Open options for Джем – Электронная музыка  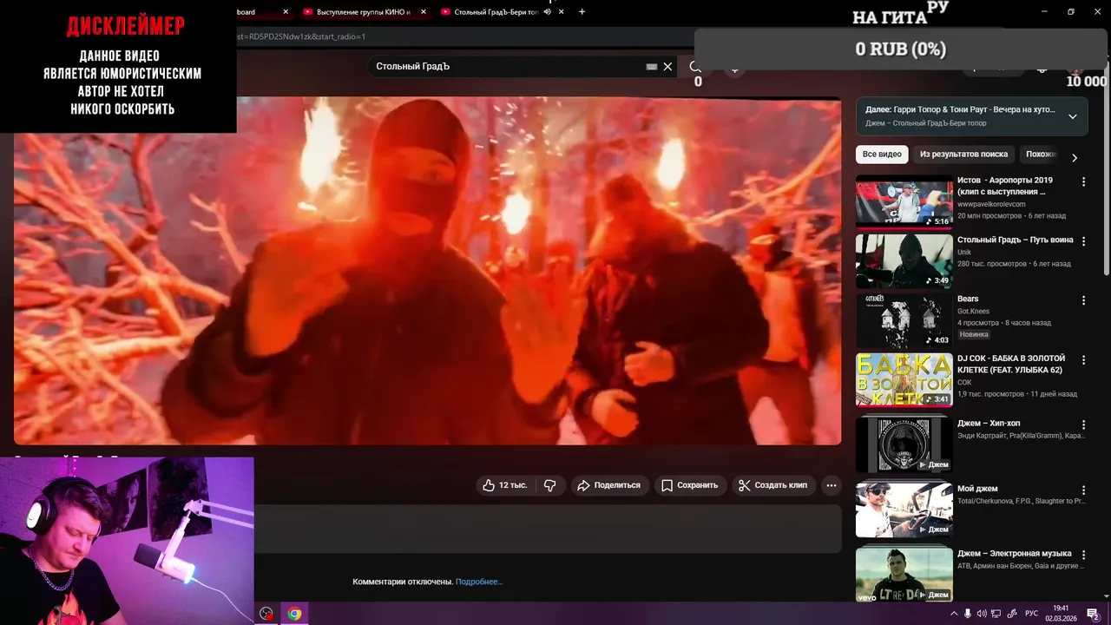[1083, 554]
